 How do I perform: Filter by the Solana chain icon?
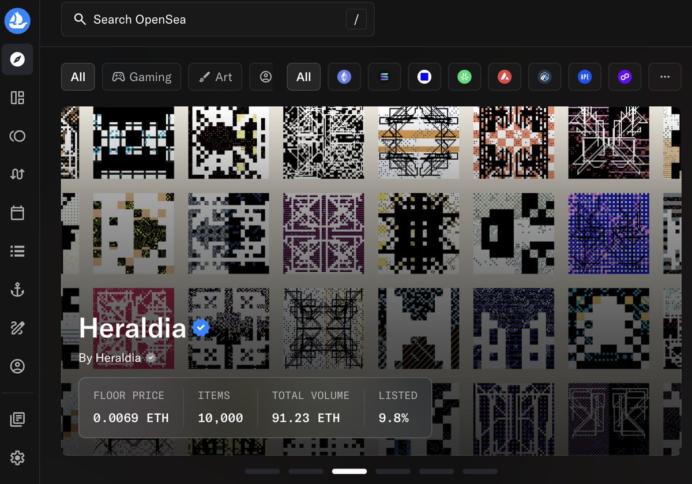coord(384,77)
